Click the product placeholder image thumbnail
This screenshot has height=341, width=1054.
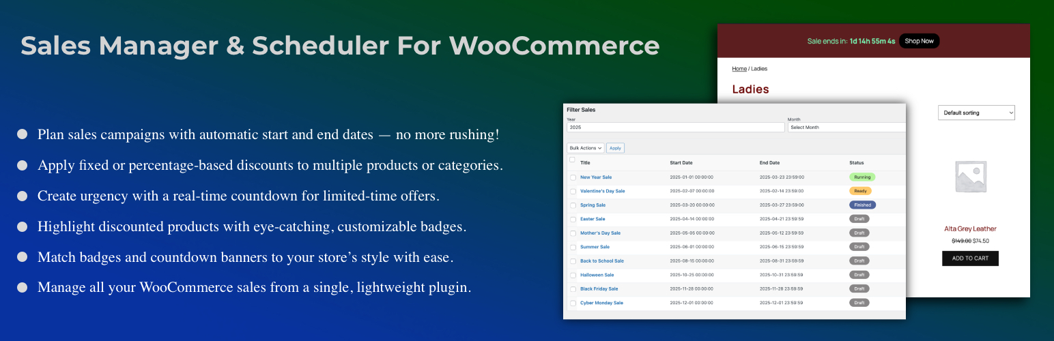[x=970, y=178]
